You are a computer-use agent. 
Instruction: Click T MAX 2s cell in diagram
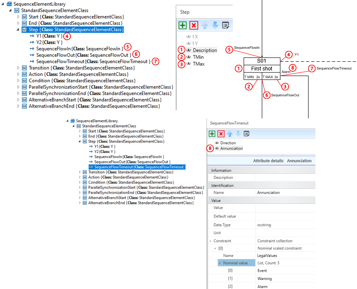tap(271, 77)
